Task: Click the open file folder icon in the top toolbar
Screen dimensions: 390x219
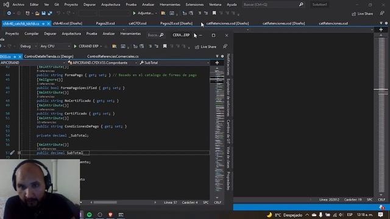Action: (37, 13)
